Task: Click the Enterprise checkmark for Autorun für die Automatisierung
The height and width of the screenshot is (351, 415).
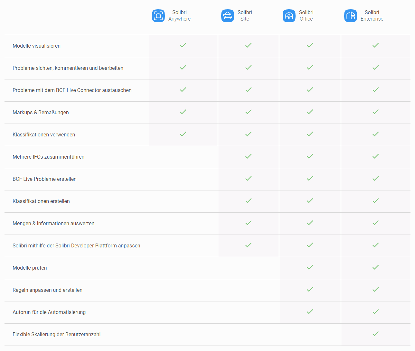Action: point(376,312)
